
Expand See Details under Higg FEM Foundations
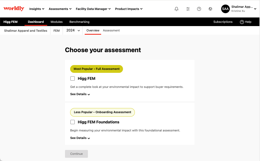80,138
